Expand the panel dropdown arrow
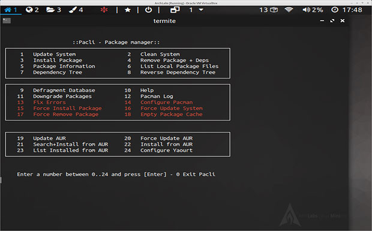The image size is (372, 231). point(201,10)
